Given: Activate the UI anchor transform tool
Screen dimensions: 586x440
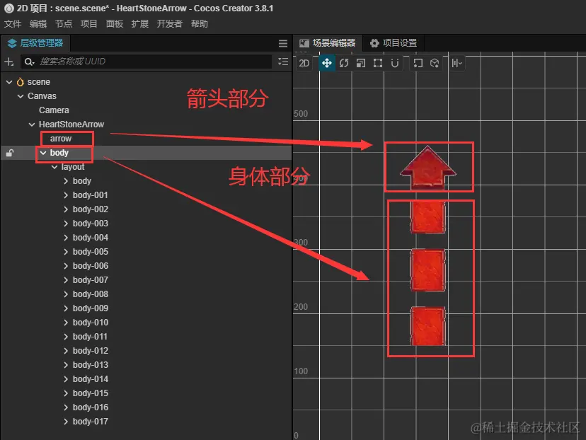Looking at the screenshot, I should tap(394, 63).
